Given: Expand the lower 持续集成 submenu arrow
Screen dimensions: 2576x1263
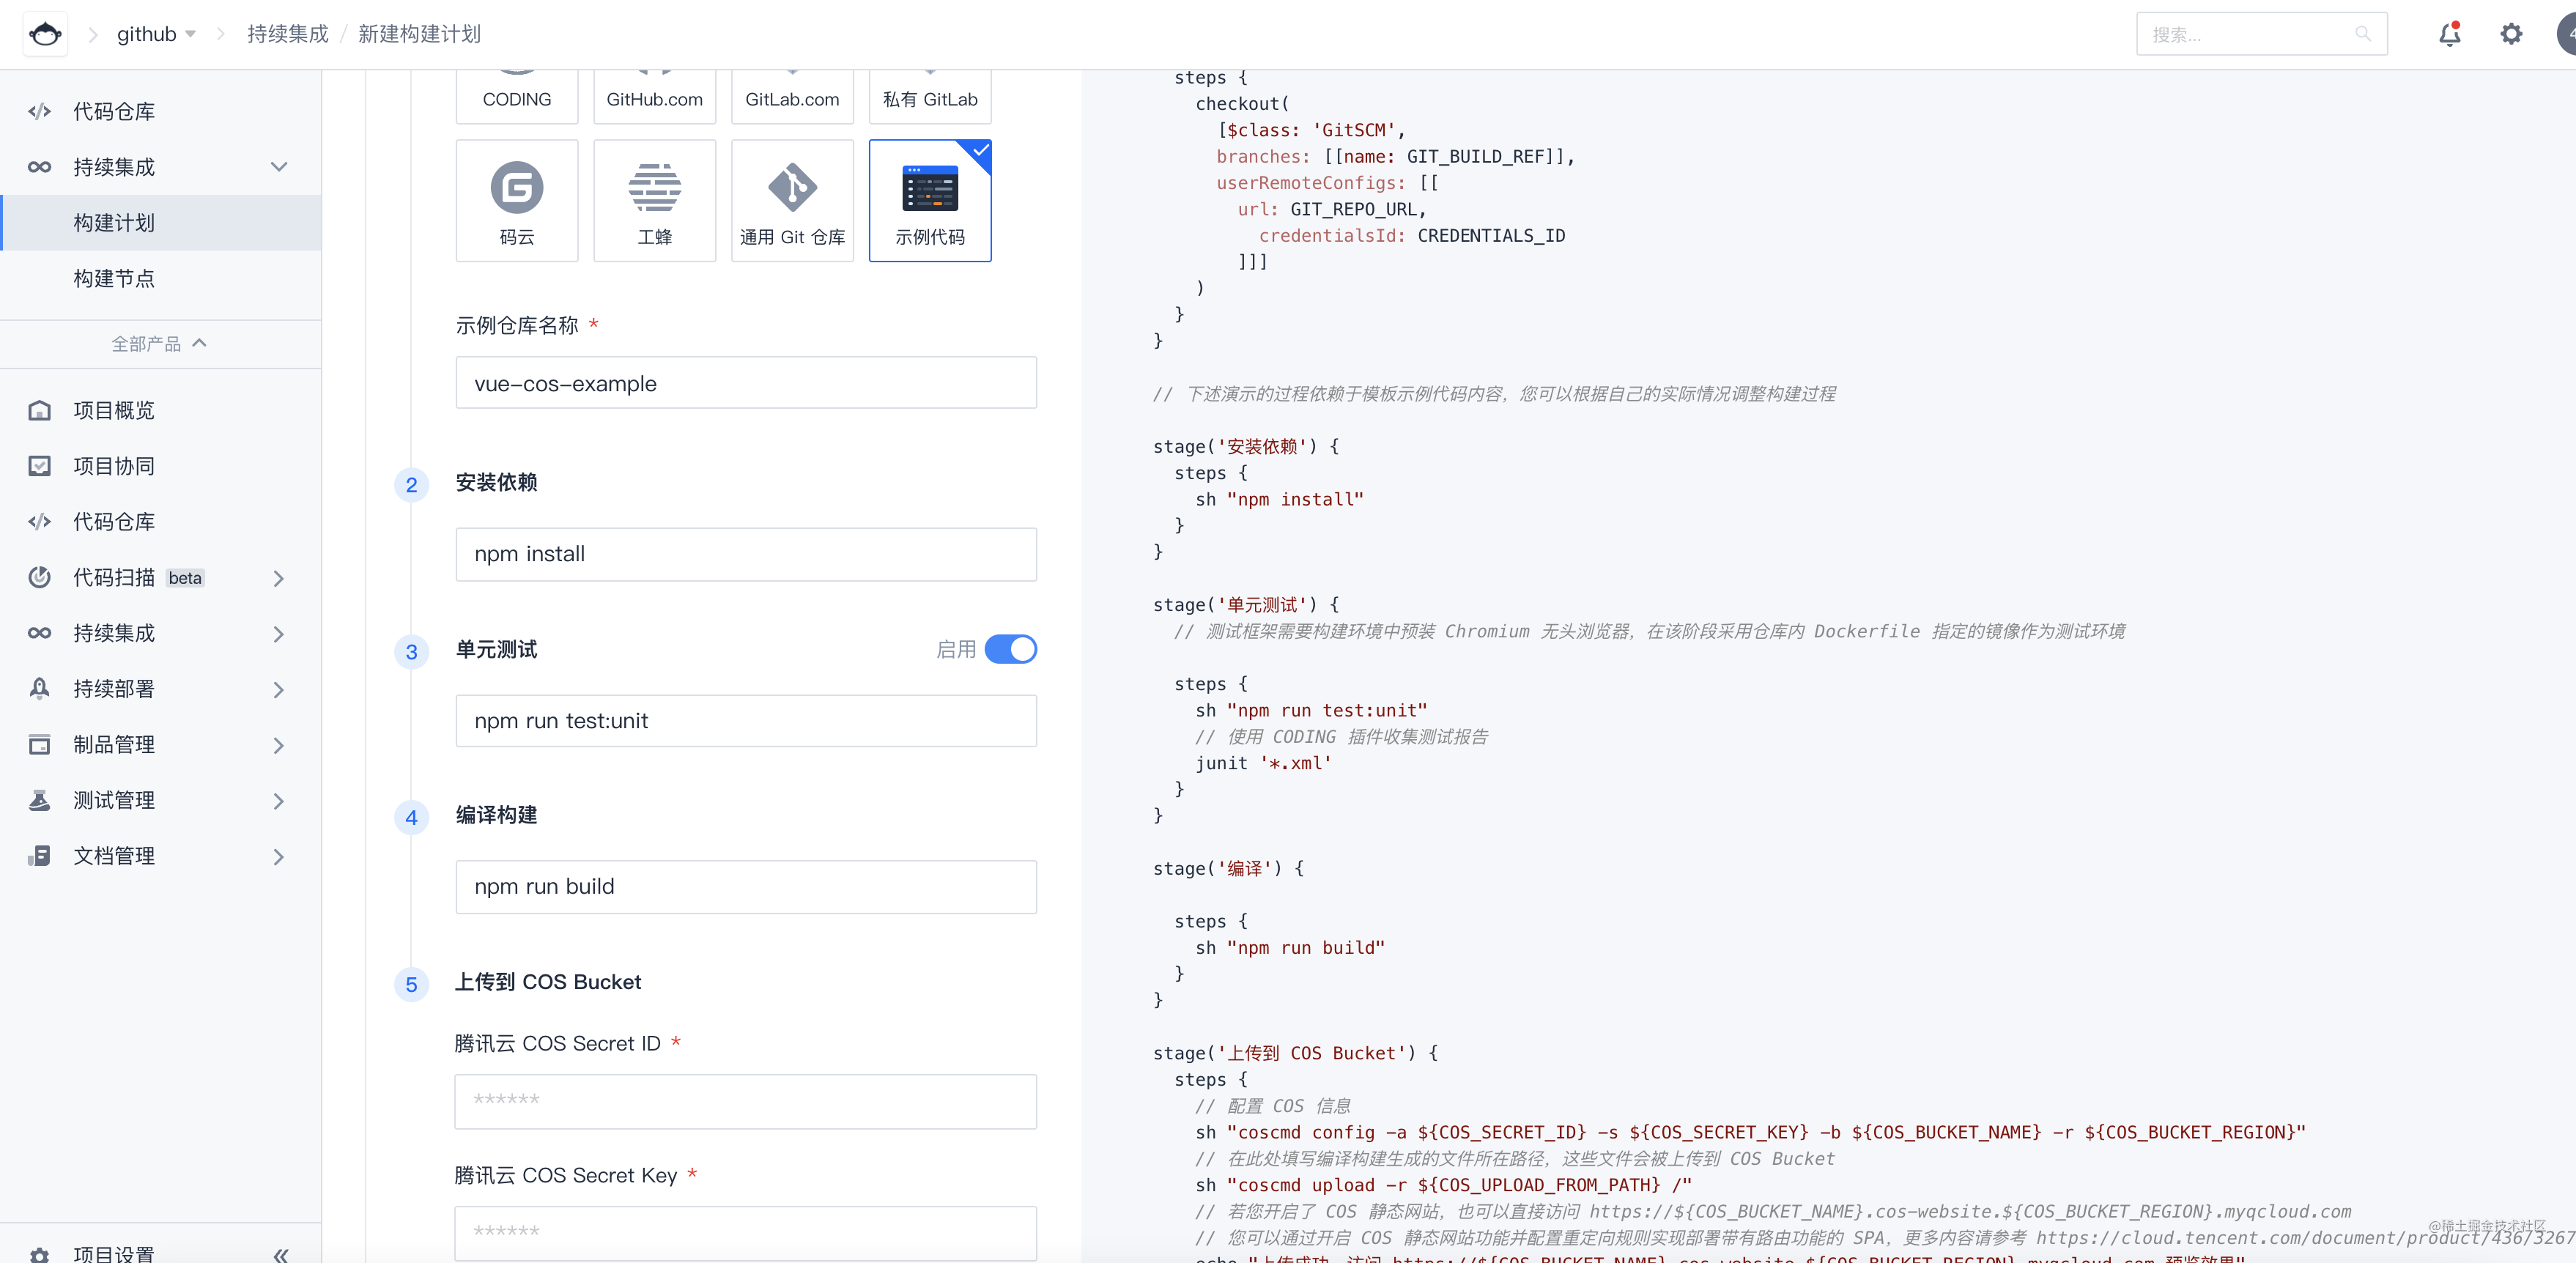Looking at the screenshot, I should pos(279,634).
